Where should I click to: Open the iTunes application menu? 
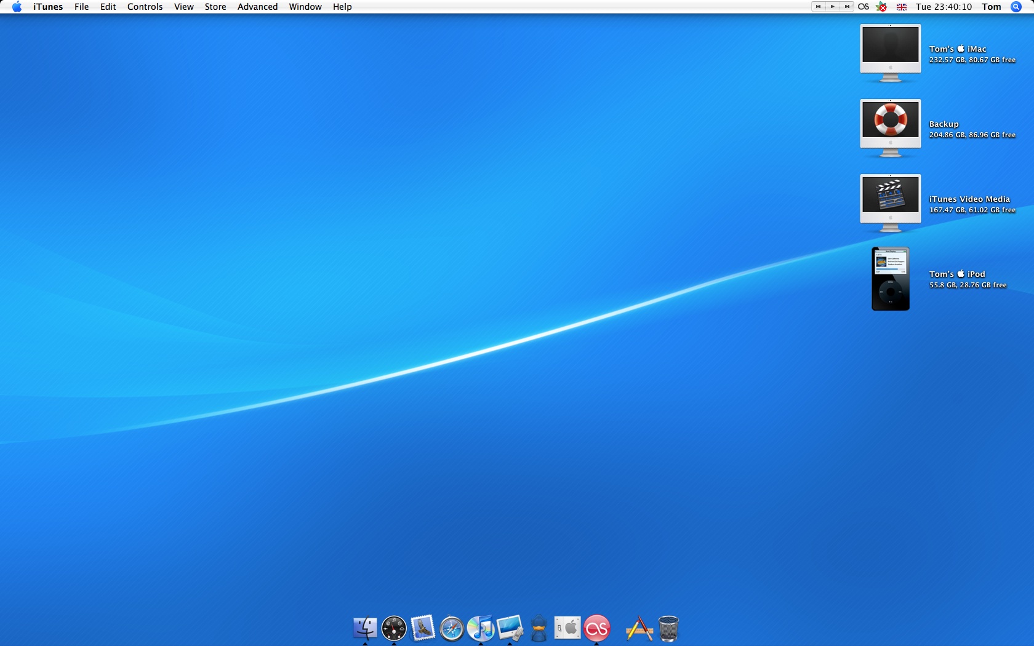tap(48, 7)
